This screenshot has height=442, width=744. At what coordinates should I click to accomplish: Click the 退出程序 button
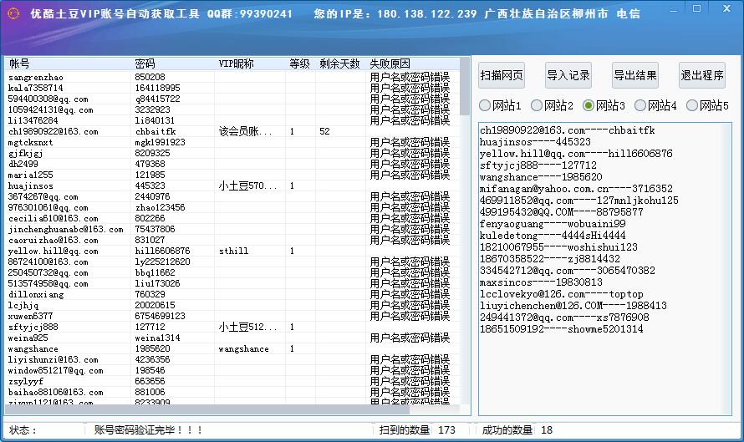pyautogui.click(x=702, y=75)
